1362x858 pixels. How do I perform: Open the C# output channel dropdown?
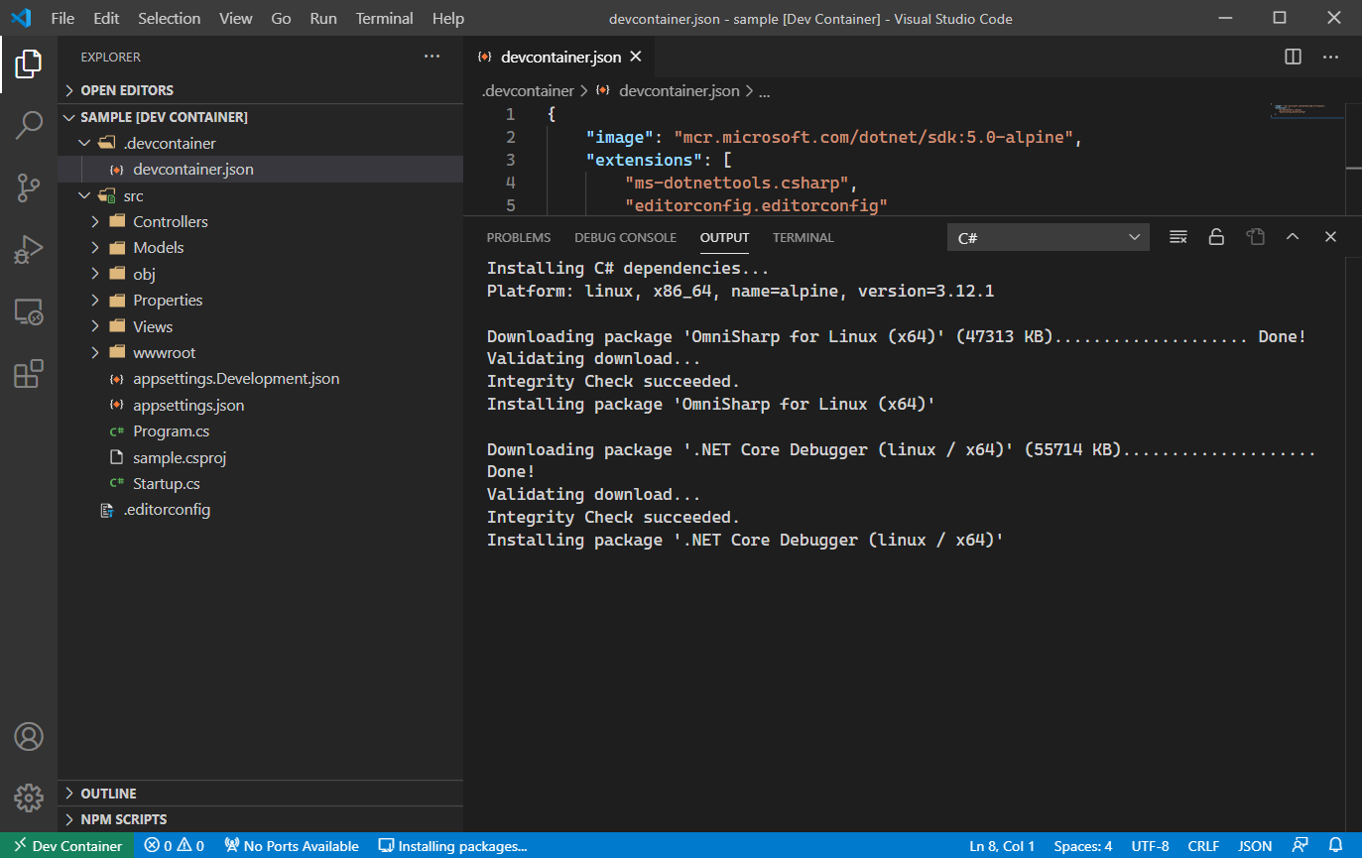click(x=1048, y=237)
